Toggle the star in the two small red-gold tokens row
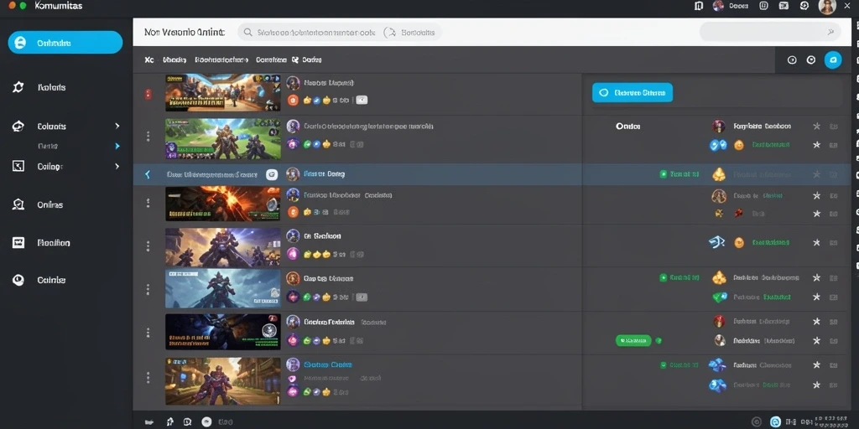This screenshot has width=859, height=429. click(817, 213)
